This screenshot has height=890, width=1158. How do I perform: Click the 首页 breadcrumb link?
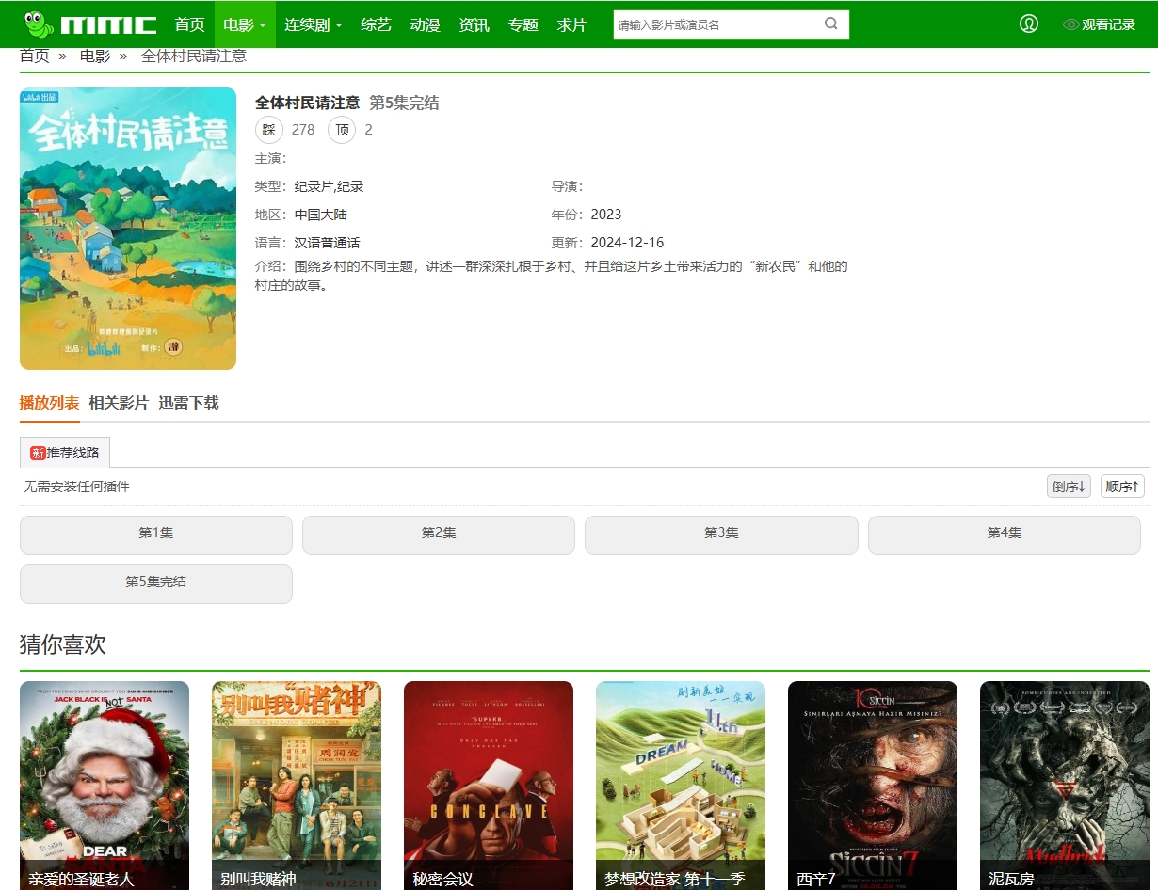point(35,56)
